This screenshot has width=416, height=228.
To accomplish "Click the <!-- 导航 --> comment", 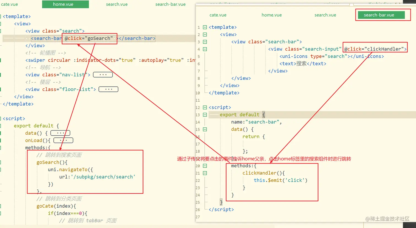I will point(43,67).
